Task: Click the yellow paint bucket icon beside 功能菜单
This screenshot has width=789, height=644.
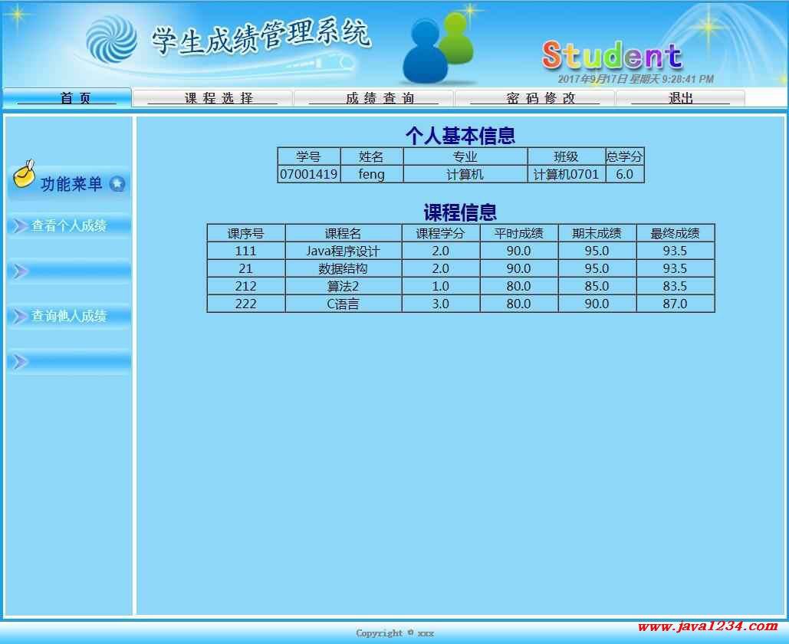Action: click(24, 176)
